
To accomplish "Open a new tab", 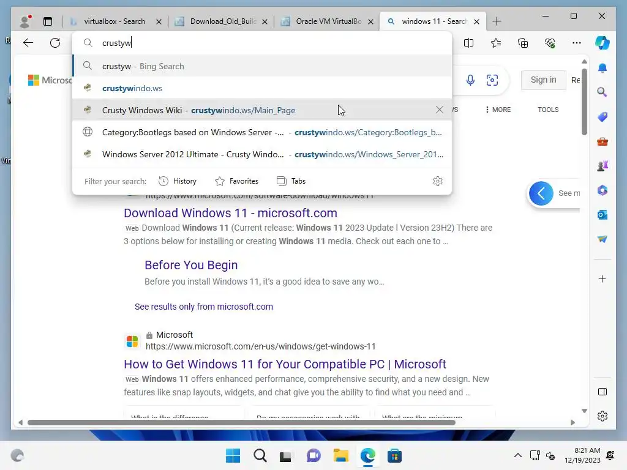I will [497, 21].
